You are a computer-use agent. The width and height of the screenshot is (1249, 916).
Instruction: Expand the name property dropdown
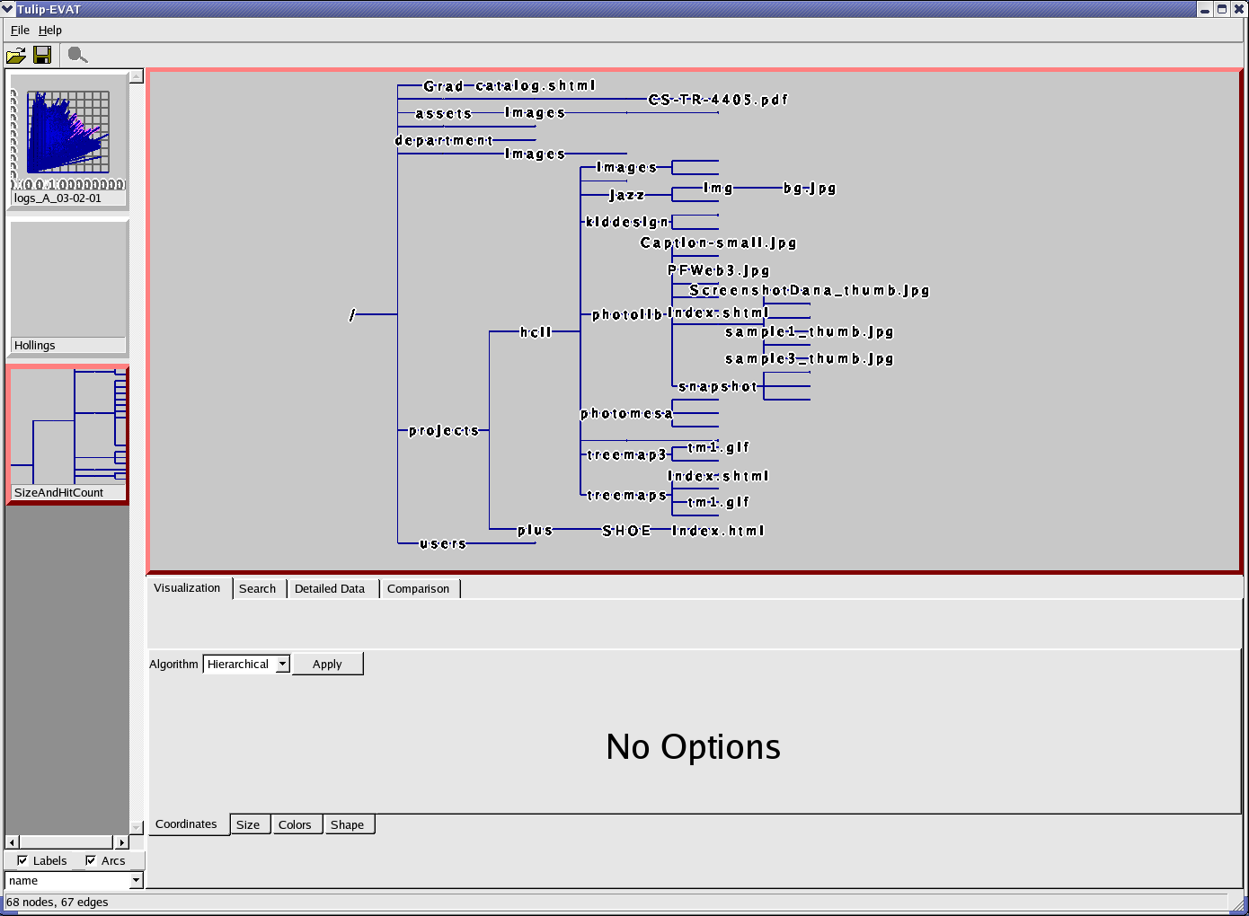tap(136, 881)
